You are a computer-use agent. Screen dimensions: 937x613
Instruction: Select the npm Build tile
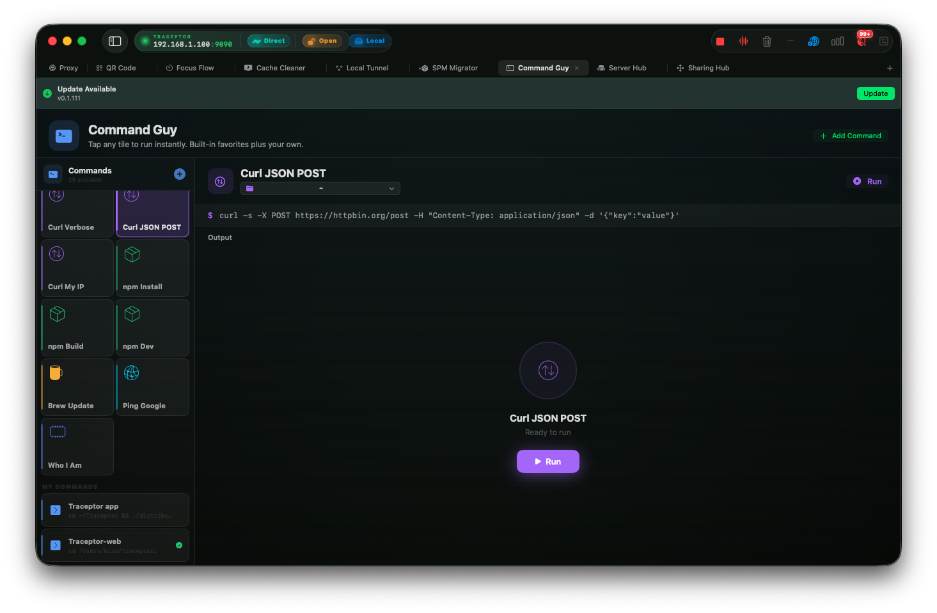(x=77, y=328)
